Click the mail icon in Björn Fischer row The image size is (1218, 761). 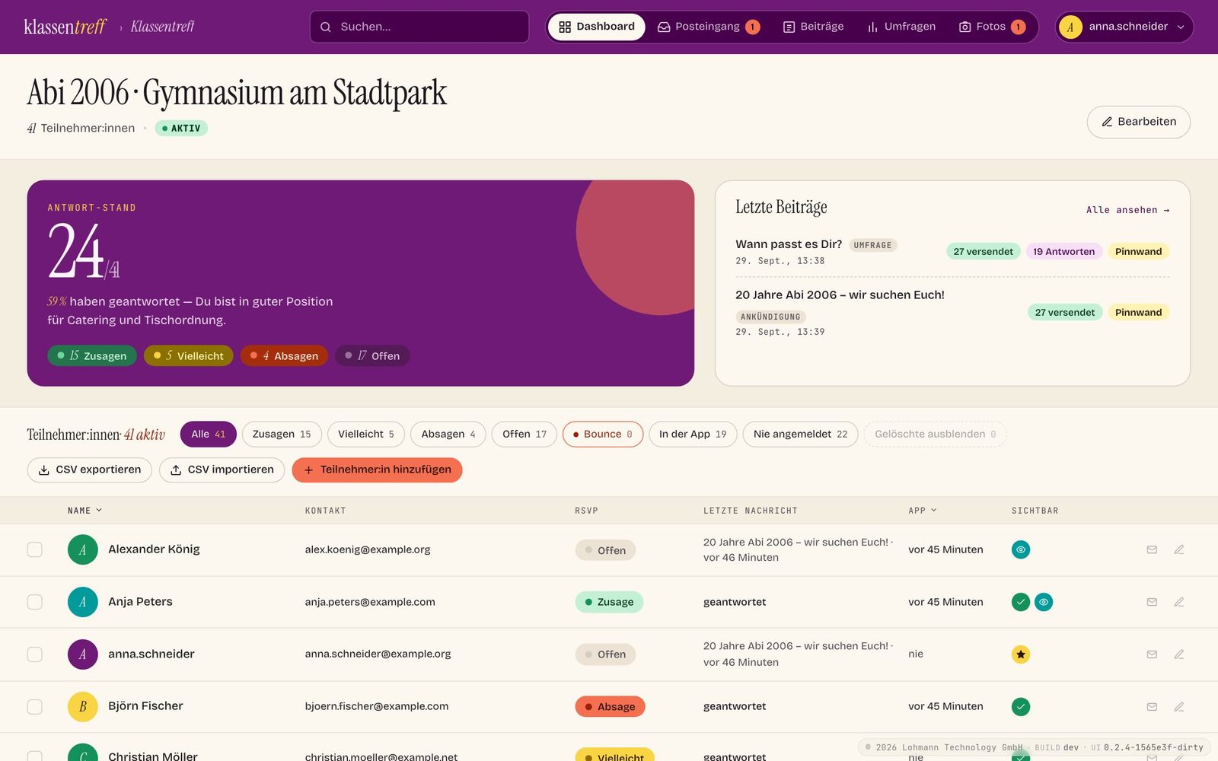(x=1152, y=707)
